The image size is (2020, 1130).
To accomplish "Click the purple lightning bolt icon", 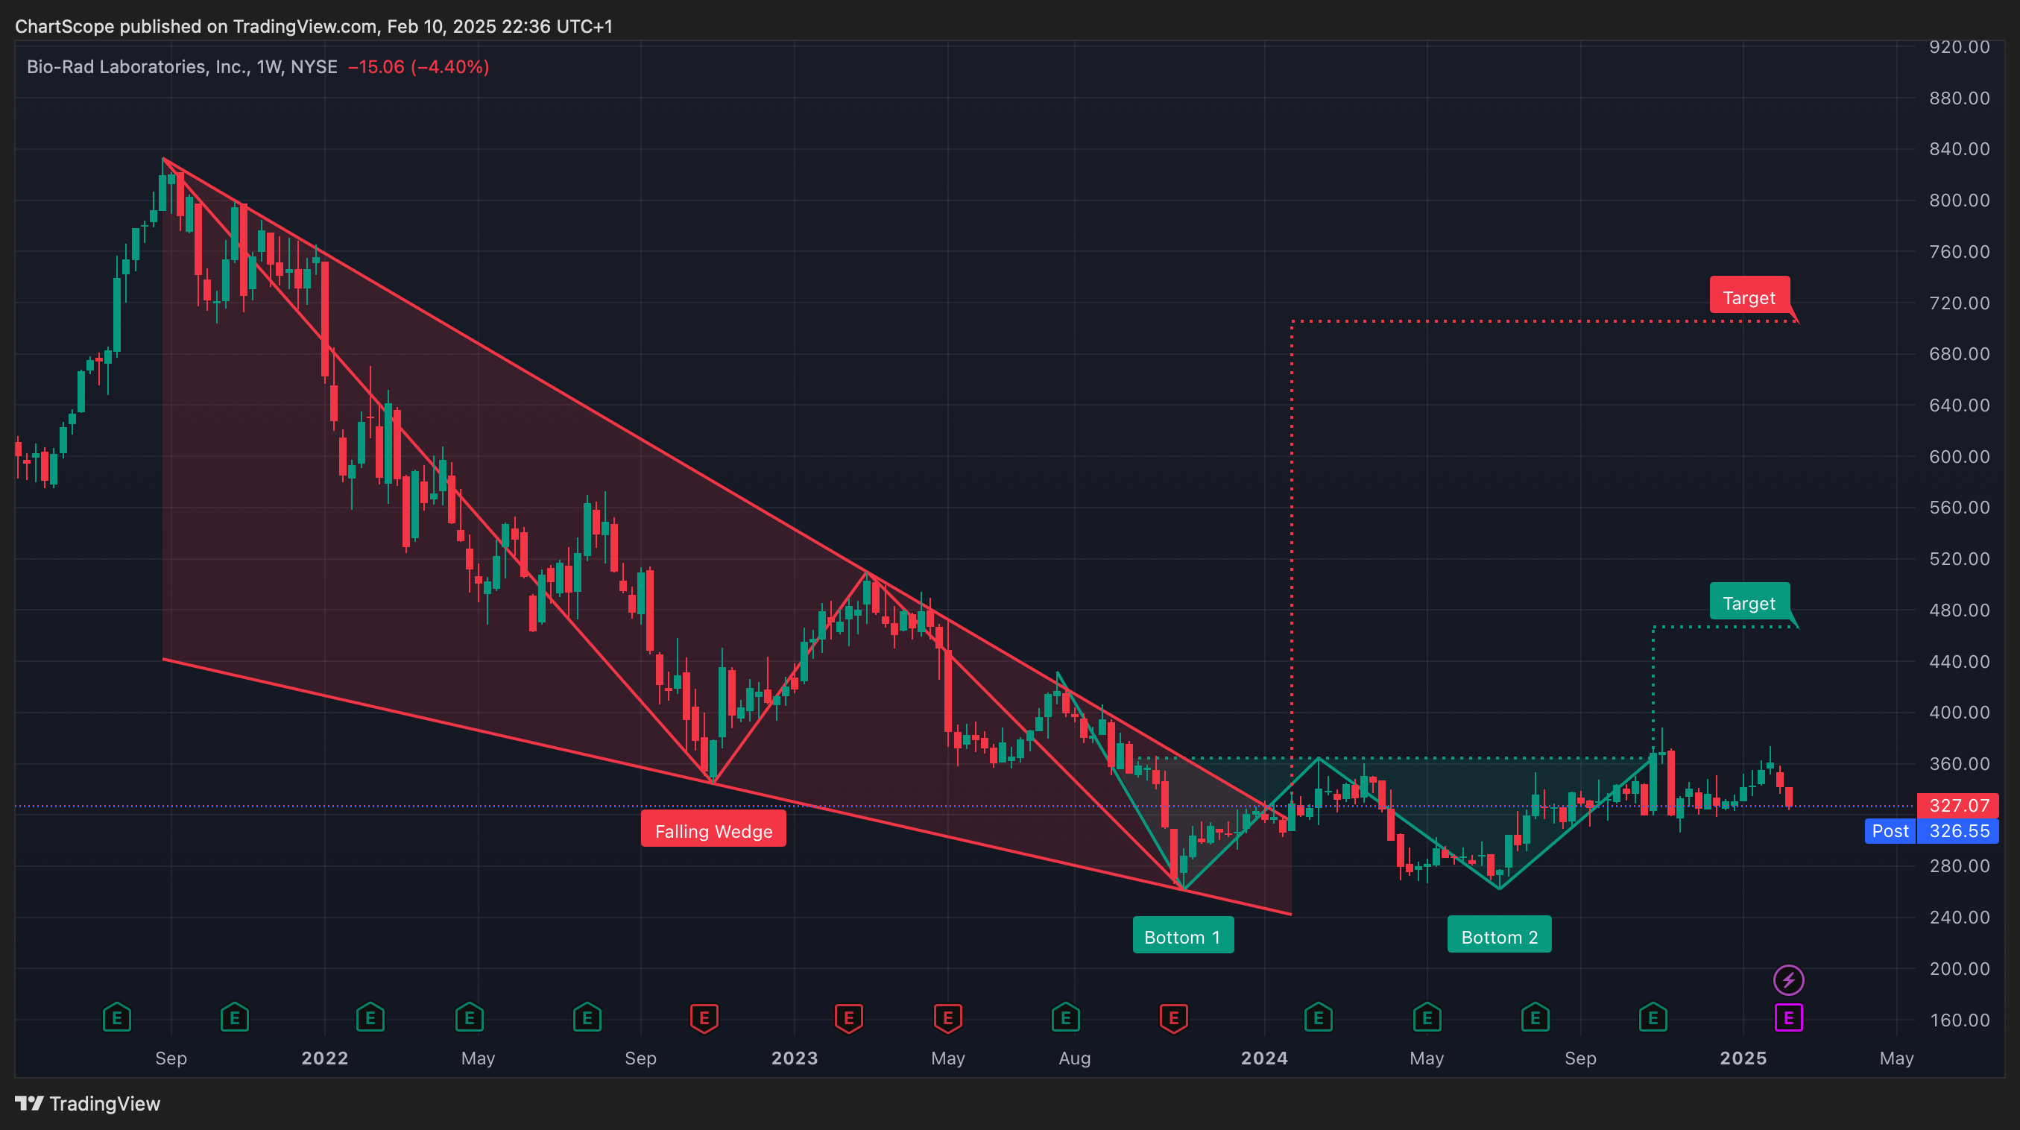I will [1789, 980].
